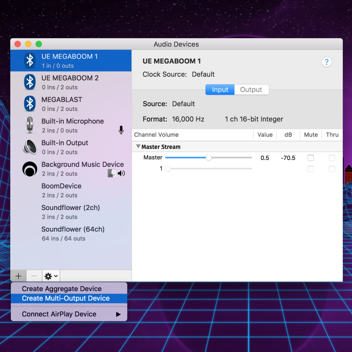Select Background Music Device name
Viewport: 352px width, 352px height.
pyautogui.click(x=82, y=164)
